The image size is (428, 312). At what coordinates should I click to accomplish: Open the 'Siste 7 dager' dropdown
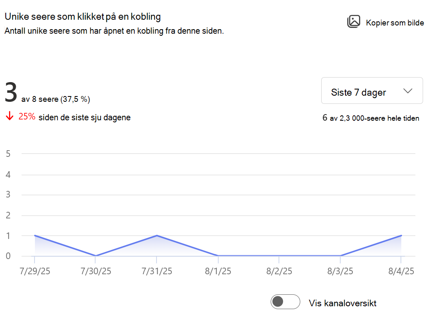(x=372, y=91)
